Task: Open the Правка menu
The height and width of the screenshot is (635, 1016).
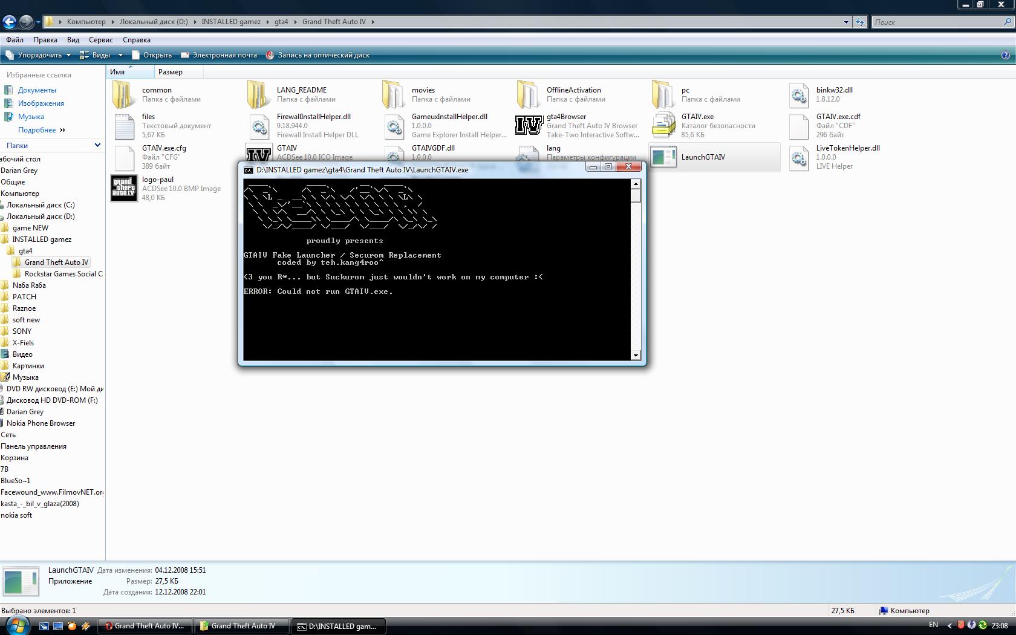Action: pyautogui.click(x=45, y=40)
